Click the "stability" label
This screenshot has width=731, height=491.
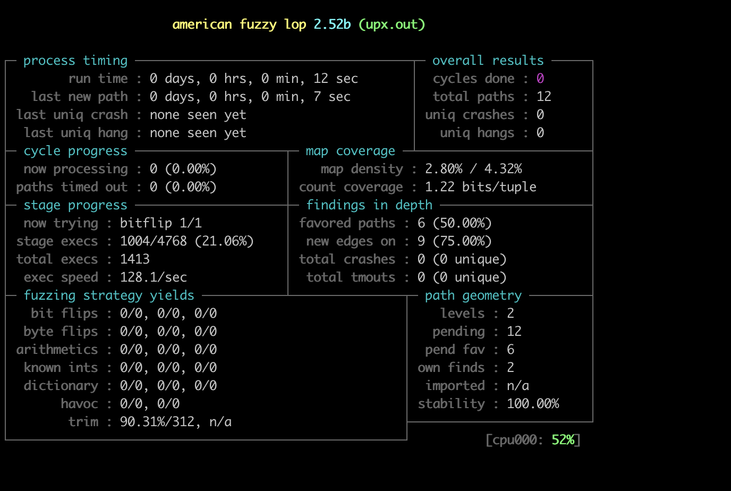[x=452, y=404]
